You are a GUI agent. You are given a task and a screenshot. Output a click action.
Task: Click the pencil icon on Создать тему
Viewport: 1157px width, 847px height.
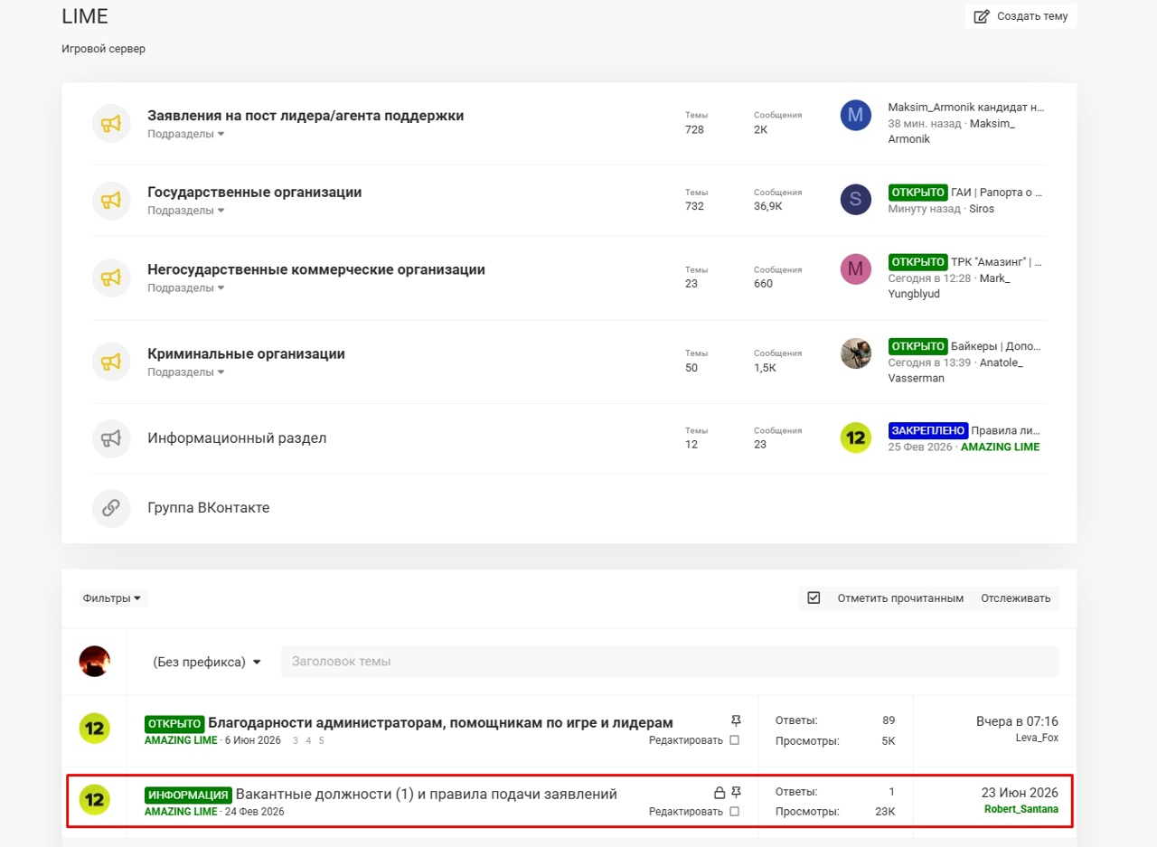click(982, 16)
